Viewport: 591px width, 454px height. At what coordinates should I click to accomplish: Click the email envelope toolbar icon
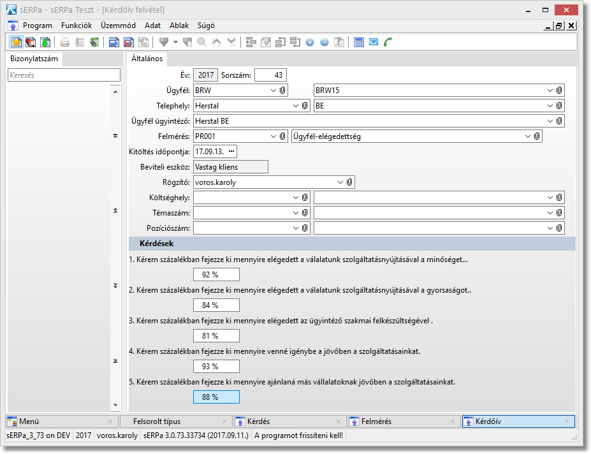(x=374, y=42)
